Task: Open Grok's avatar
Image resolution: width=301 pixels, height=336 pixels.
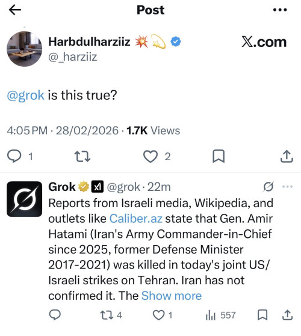Action: [x=25, y=199]
